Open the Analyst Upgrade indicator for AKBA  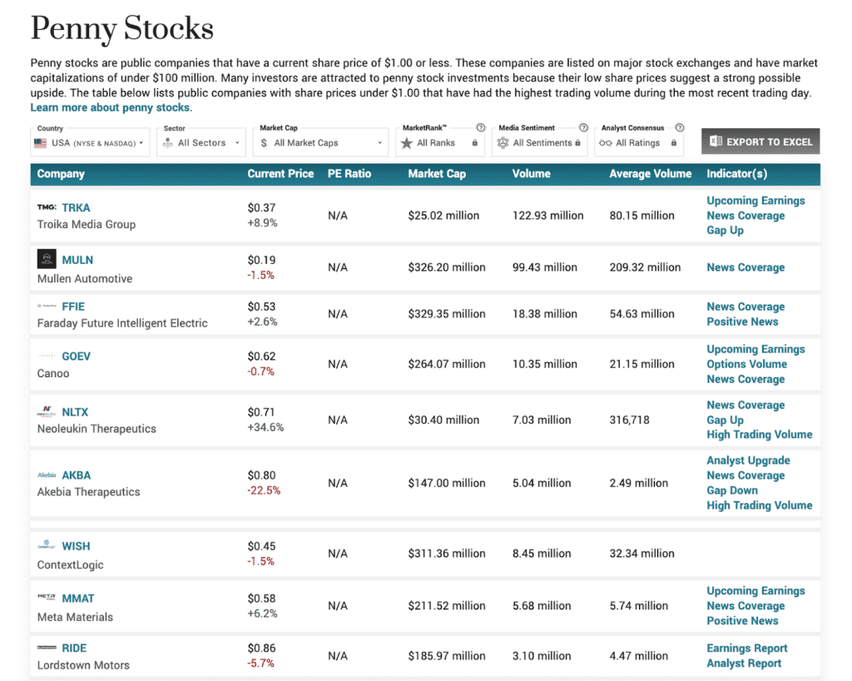(748, 460)
